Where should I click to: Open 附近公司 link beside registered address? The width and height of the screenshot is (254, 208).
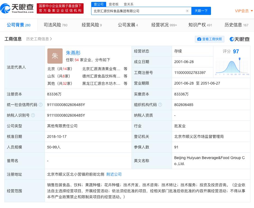coord(114,174)
